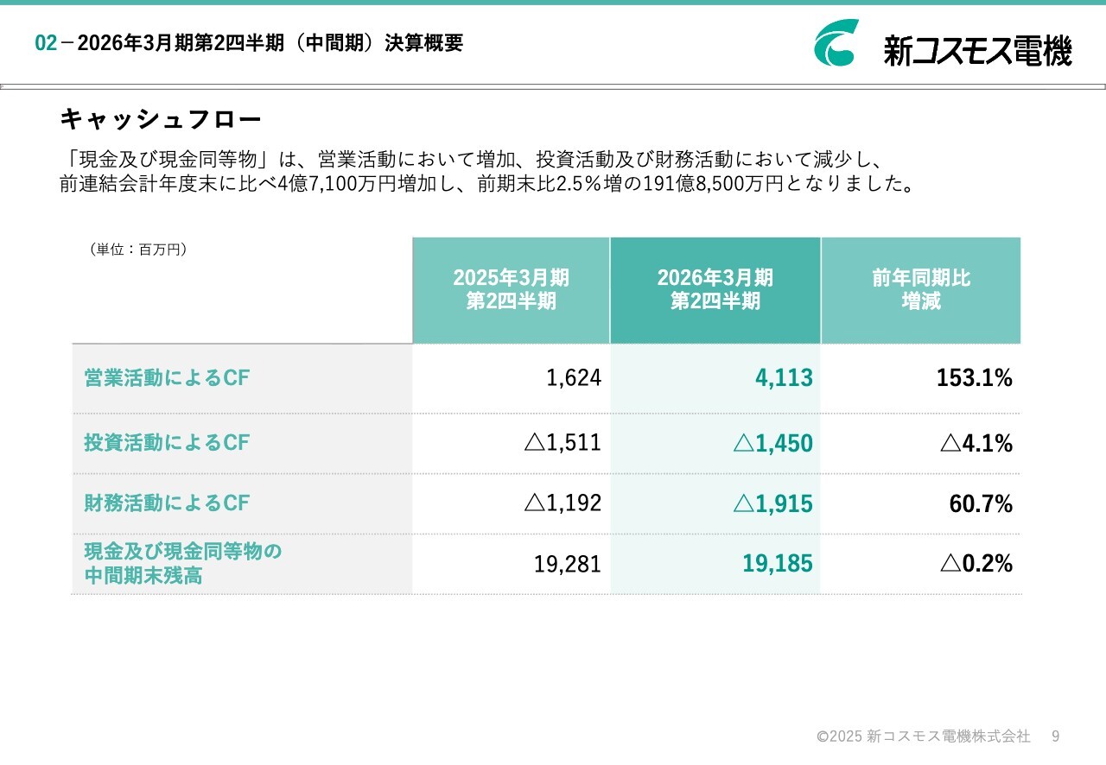Click the page number 9 in footer
This screenshot has height=765, width=1106.
[x=1055, y=737]
